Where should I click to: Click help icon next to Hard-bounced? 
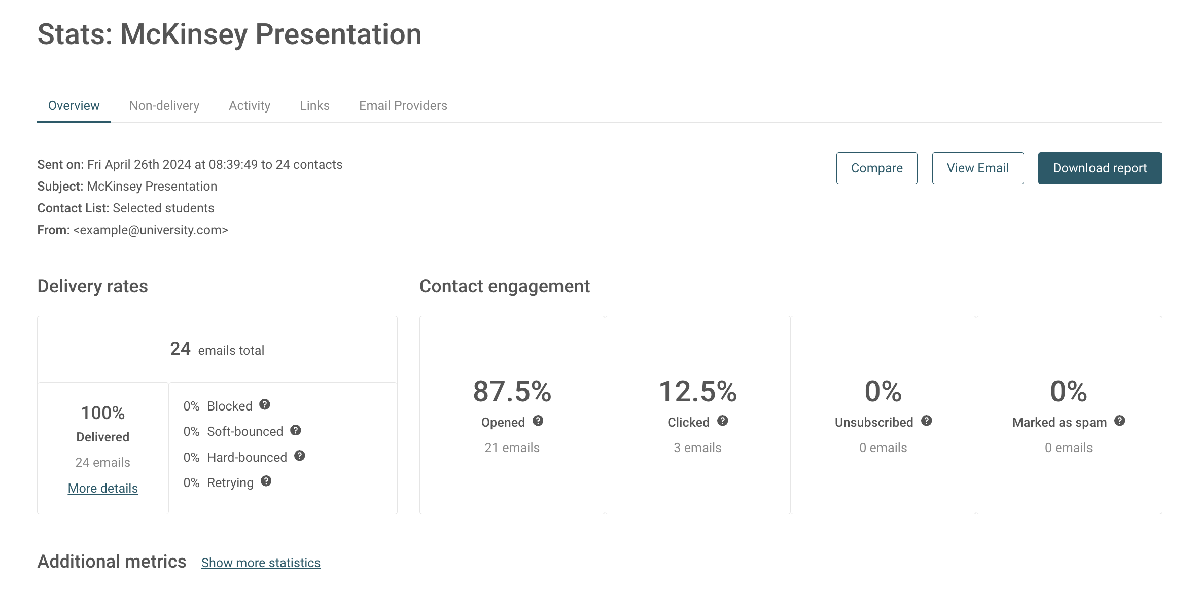click(300, 456)
